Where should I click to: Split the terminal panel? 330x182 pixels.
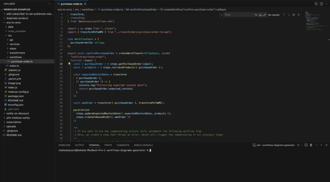(306, 145)
